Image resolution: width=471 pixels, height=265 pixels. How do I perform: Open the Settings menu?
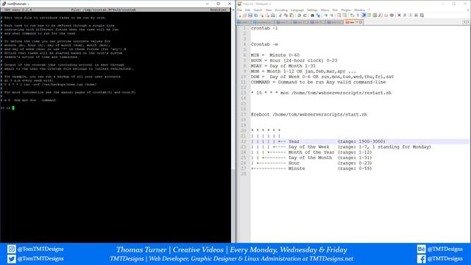[312, 10]
